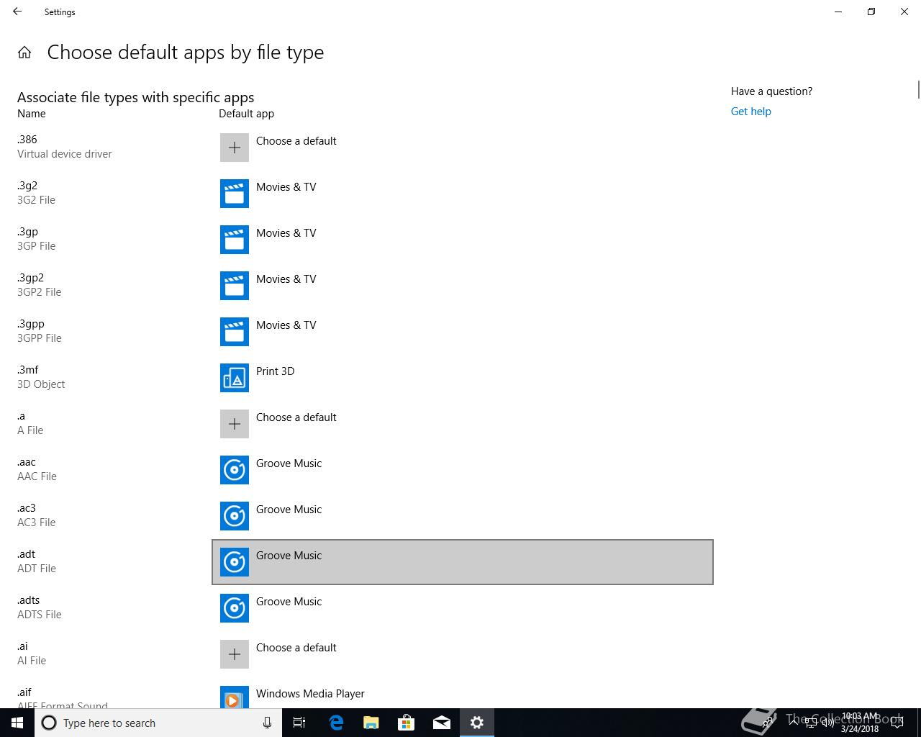Click Movies & TV icon for .3gp
Image resolution: width=921 pixels, height=737 pixels.
[235, 240]
